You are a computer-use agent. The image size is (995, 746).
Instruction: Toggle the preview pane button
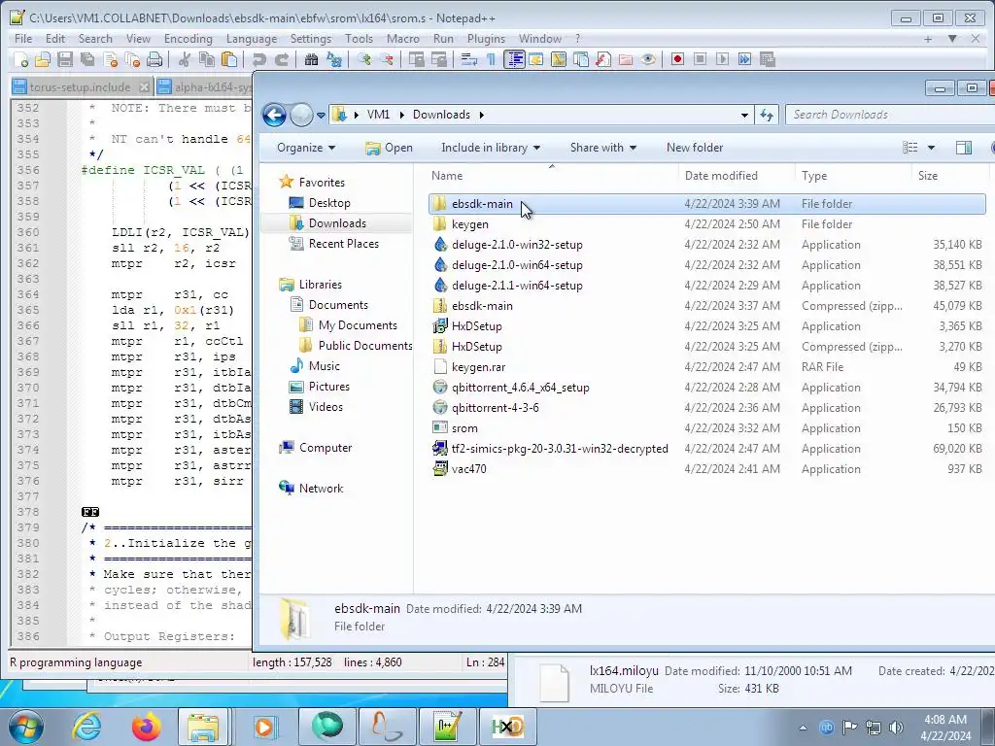963,148
